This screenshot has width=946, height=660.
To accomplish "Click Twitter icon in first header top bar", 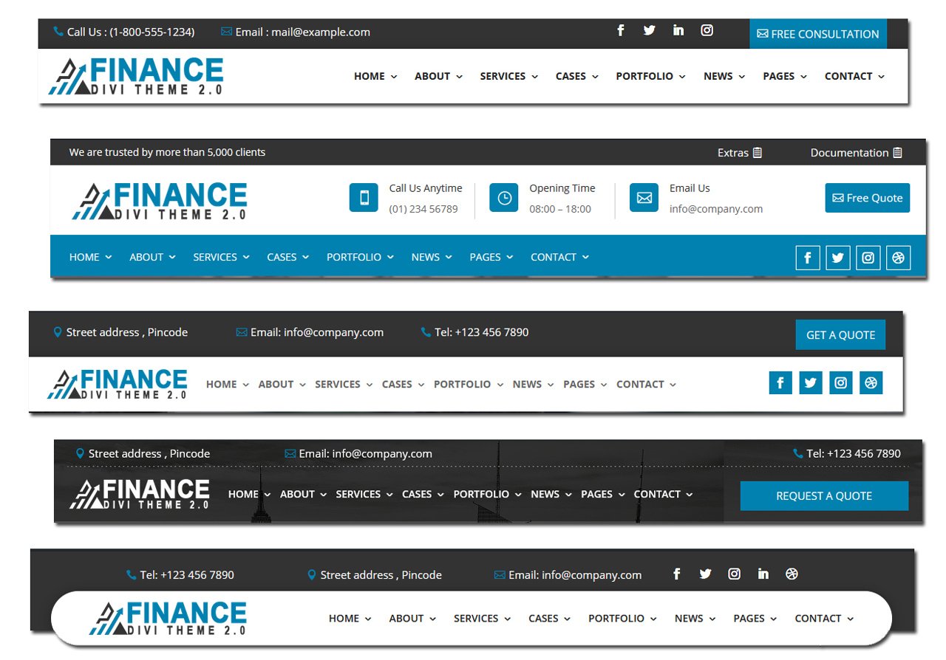I will point(649,30).
